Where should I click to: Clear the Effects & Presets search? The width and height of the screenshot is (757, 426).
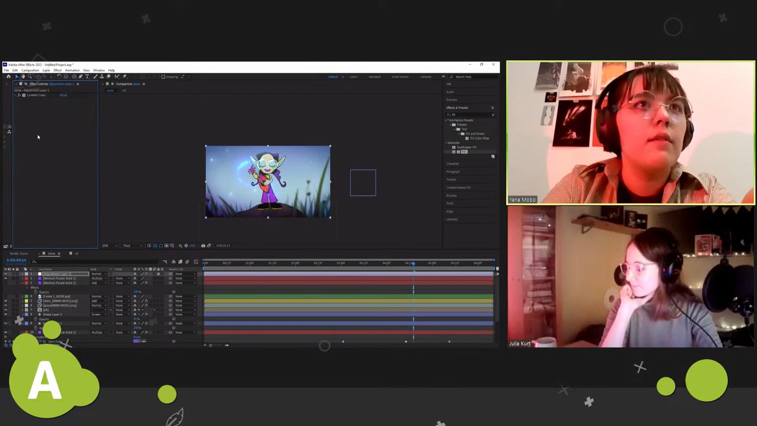click(x=493, y=115)
